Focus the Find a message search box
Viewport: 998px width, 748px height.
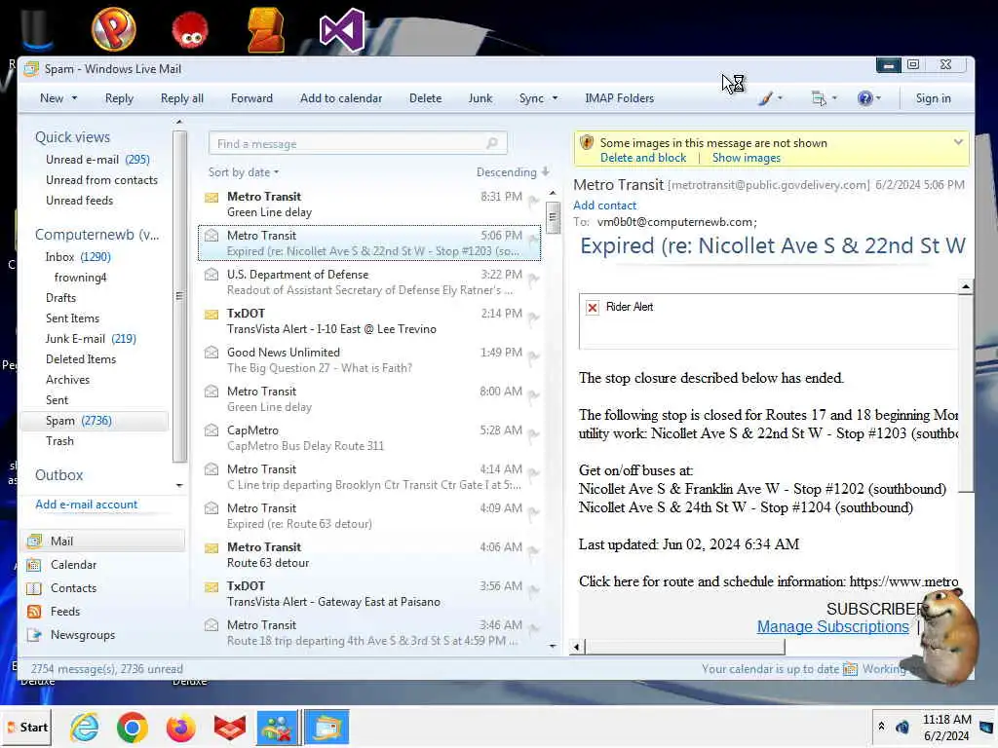click(358, 144)
